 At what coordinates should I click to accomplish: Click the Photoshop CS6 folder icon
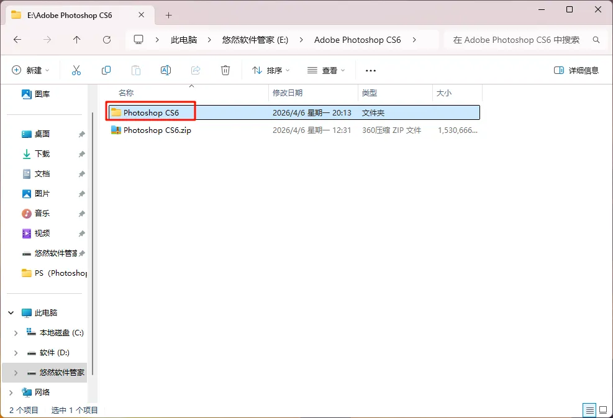tap(116, 112)
